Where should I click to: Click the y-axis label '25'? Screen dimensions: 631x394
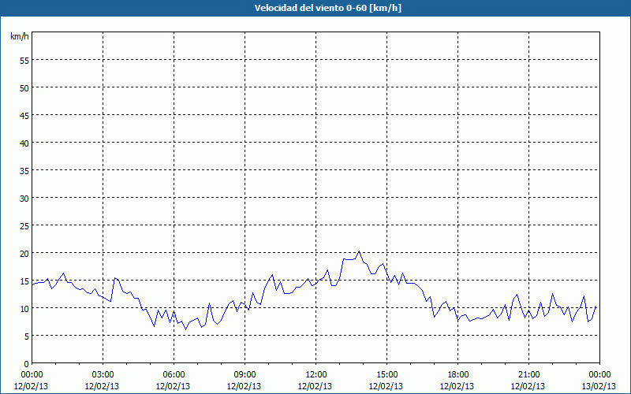[x=24, y=226]
